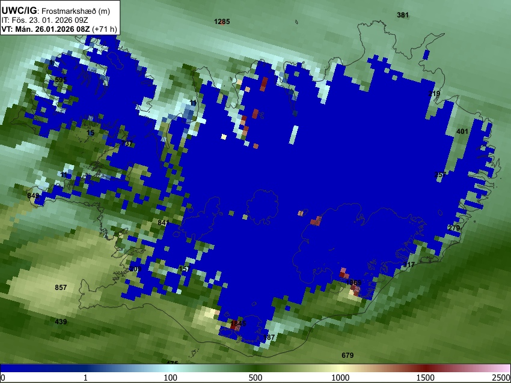Select the map value 209

point(135,269)
